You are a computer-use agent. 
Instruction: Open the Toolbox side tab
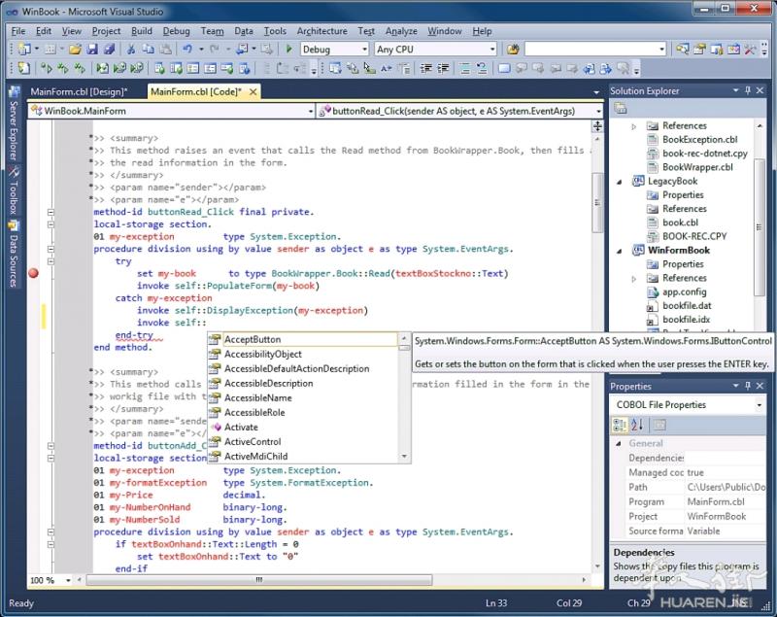(x=14, y=191)
